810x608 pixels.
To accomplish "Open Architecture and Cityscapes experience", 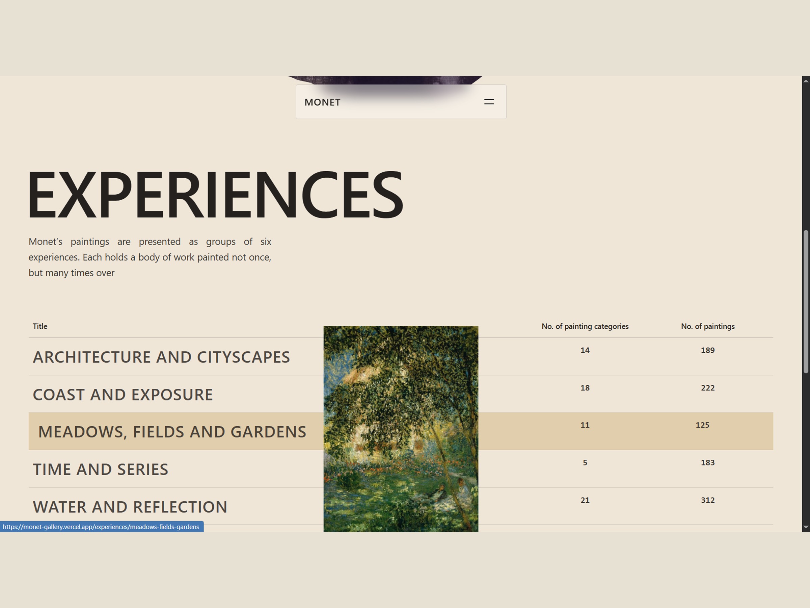I will coord(161,357).
